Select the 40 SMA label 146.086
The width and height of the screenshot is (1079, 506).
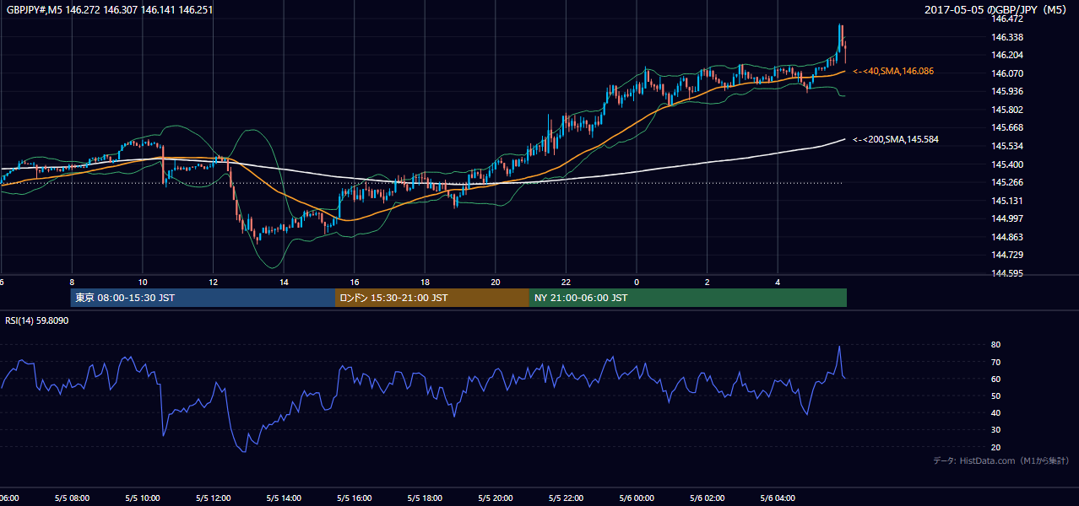(893, 72)
